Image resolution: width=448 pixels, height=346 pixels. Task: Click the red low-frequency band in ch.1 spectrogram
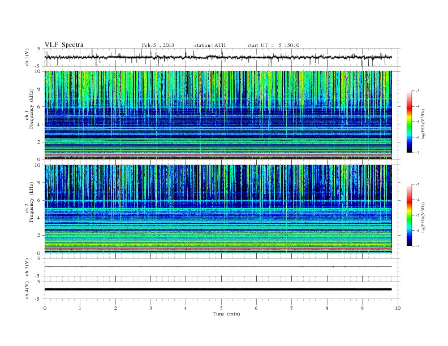click(x=218, y=154)
